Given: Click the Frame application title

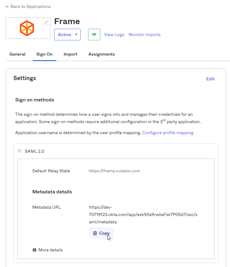Looking at the screenshot, I should (x=67, y=21).
